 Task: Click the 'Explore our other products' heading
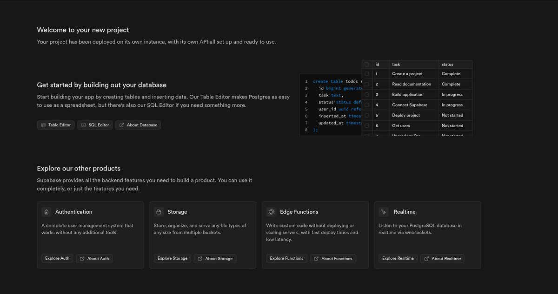(x=79, y=168)
